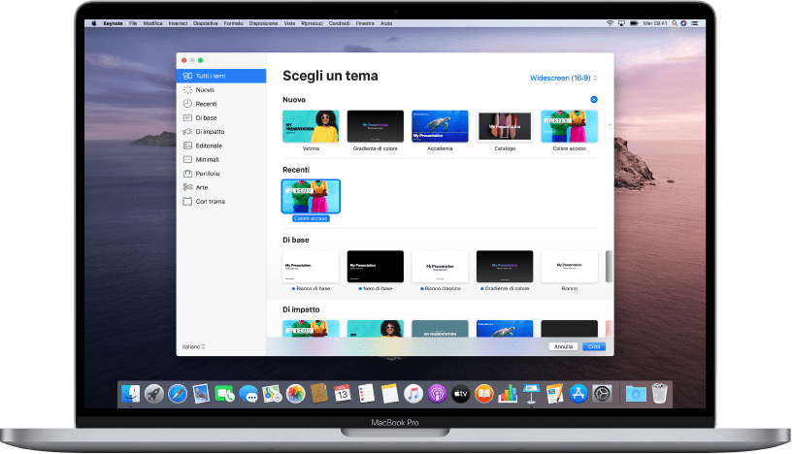Viewport: 793px width, 454px height.
Task: Open Pages from the Dock
Action: point(555,394)
